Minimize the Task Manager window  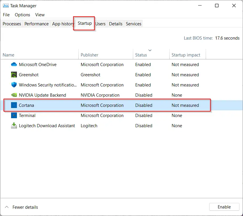click(200, 6)
